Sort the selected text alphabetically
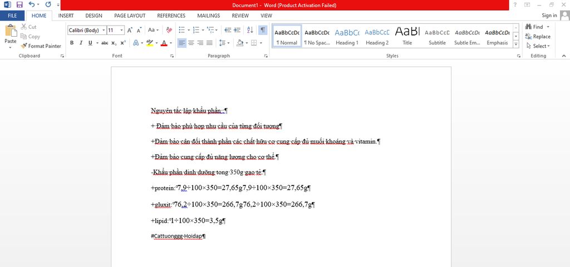Screen dimensions: 570x267 [250, 30]
